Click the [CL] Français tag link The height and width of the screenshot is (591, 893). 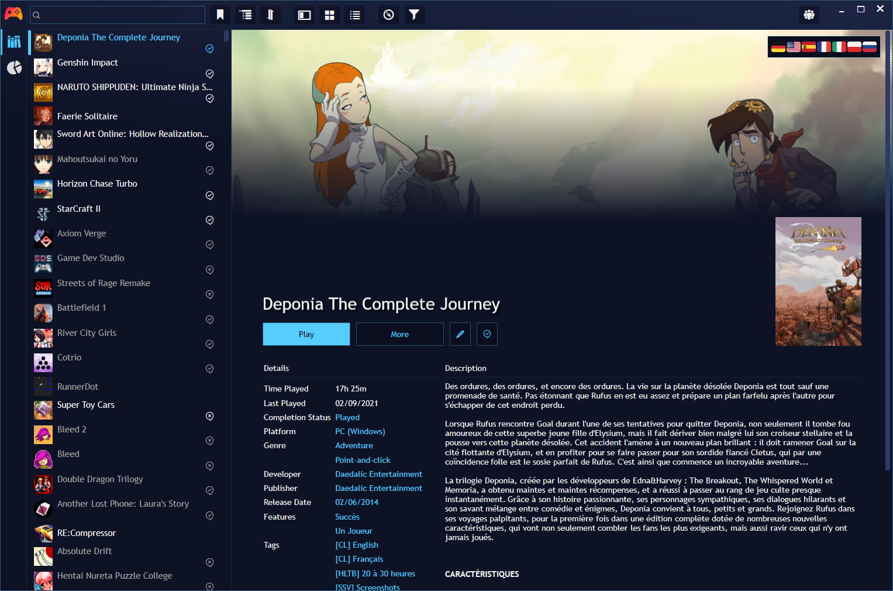359,559
